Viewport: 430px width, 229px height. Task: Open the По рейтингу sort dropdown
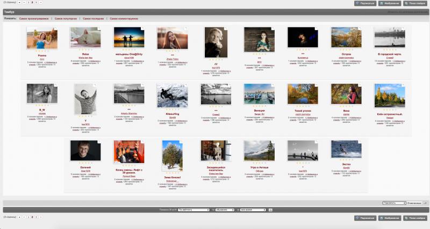click(x=194, y=210)
